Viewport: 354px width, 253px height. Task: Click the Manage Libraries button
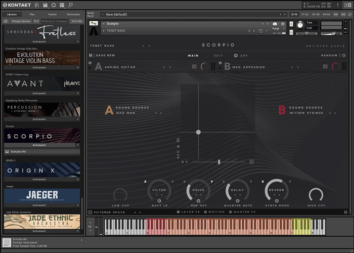22,21
